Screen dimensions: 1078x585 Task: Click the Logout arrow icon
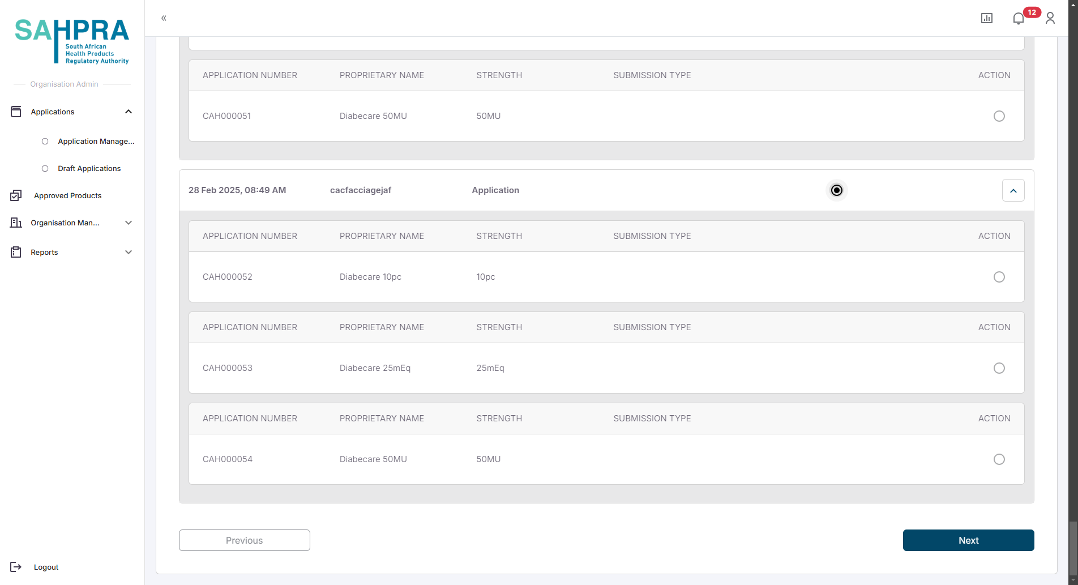(x=16, y=567)
